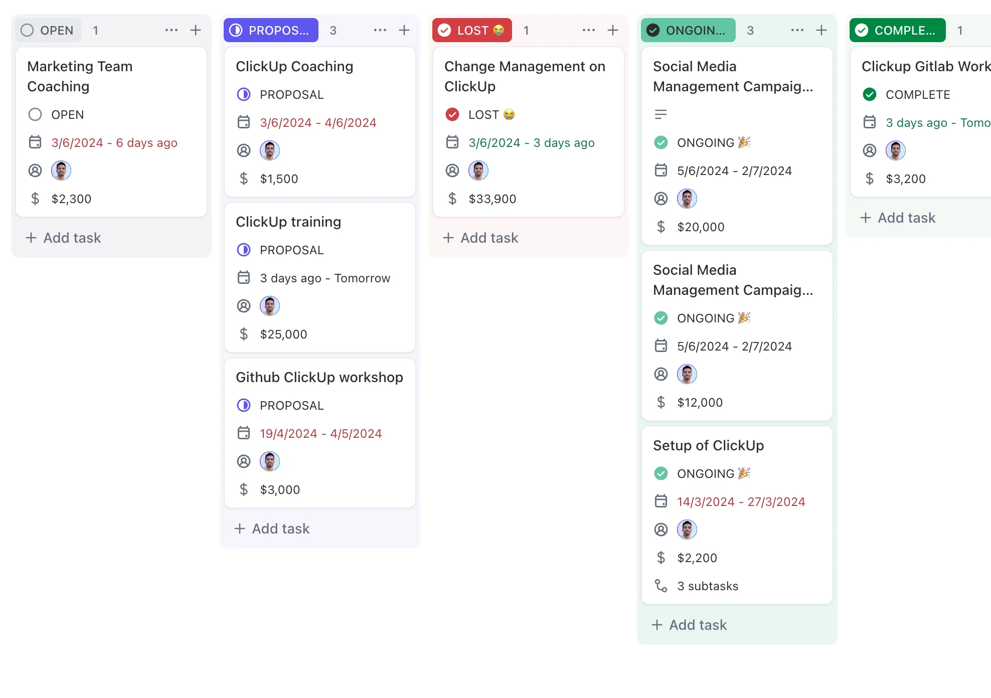Image resolution: width=991 pixels, height=698 pixels.
Task: Add a task via PROPOSAL column plus icon
Action: 404,30
